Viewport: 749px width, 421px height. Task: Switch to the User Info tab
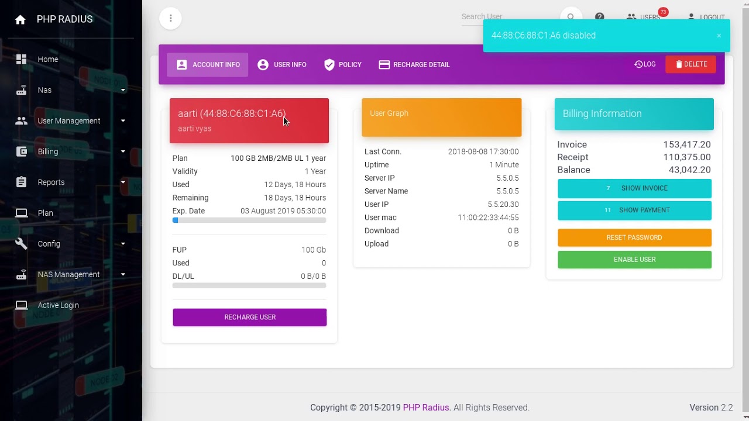(x=282, y=65)
